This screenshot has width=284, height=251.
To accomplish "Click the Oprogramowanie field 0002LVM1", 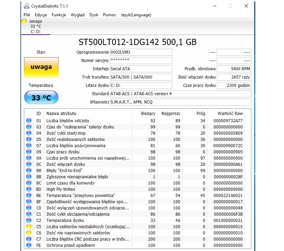I will coord(141,52).
